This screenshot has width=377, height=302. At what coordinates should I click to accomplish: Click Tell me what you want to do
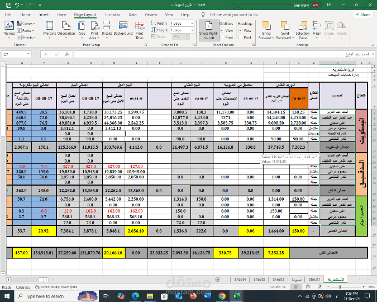tap(233, 15)
